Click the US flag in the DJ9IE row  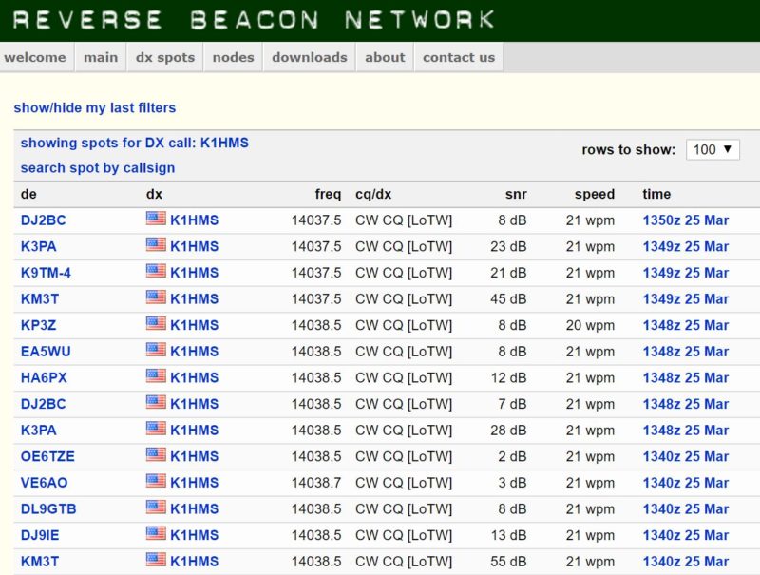156,533
